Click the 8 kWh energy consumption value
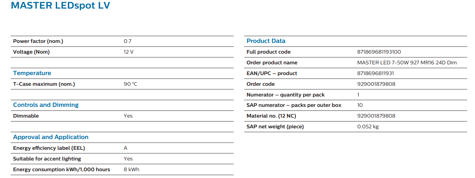The width and height of the screenshot is (475, 178). (131, 169)
